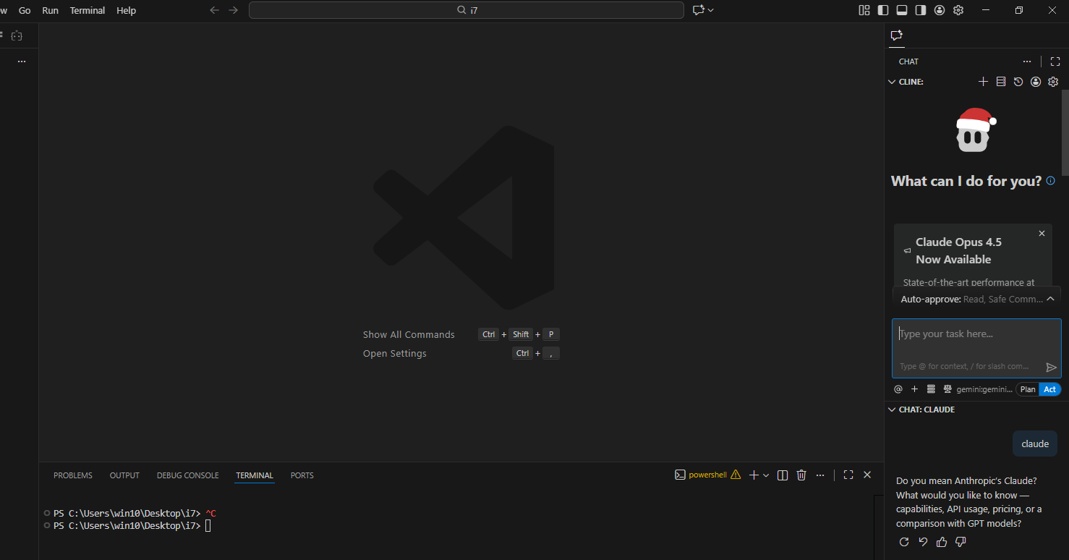1069x560 pixels.
Task: Open MCP servers icon below task input
Action: [931, 389]
